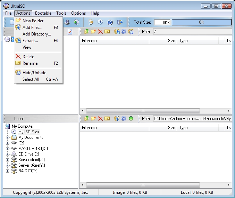Select MAXTOR-160(D:) in local tree

(x=33, y=149)
